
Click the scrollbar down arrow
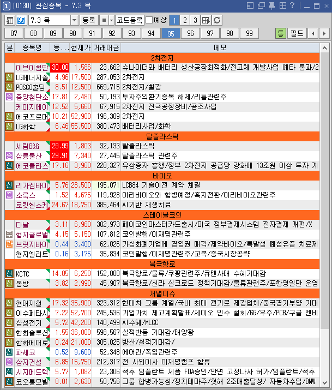(324, 382)
